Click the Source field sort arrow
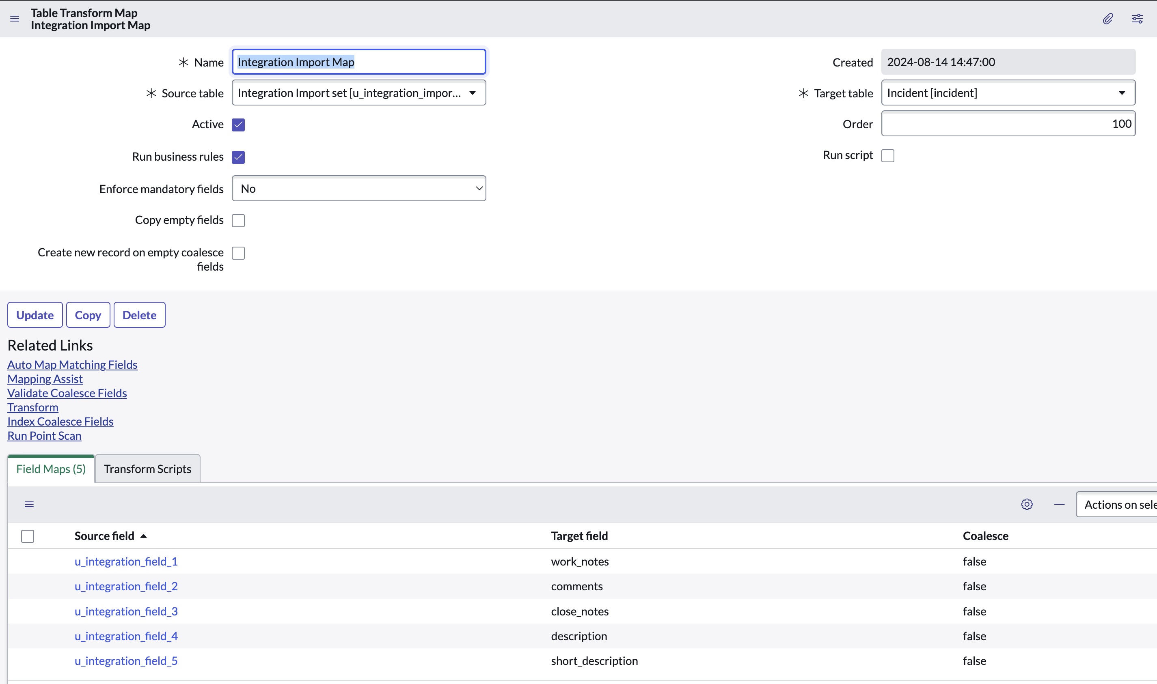The width and height of the screenshot is (1157, 684). click(x=143, y=536)
